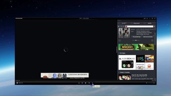Image resolution: width=171 pixels, height=96 pixels.
Task: Open the KMPlayer logo menu at bottom-left
Action: pos(17,83)
